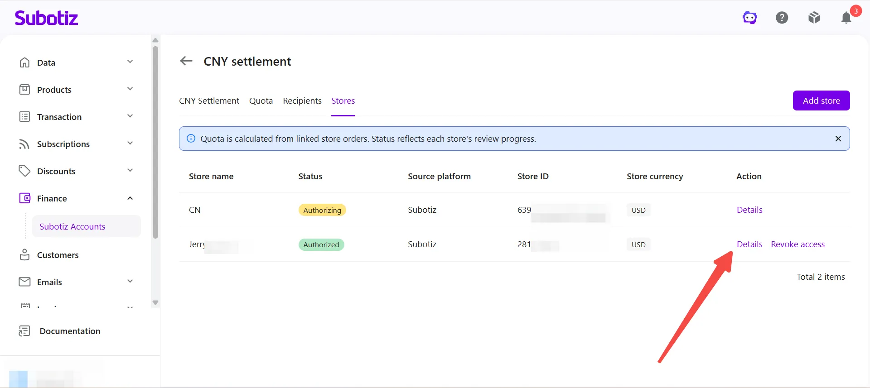Open the Customers menu item

click(x=58, y=255)
